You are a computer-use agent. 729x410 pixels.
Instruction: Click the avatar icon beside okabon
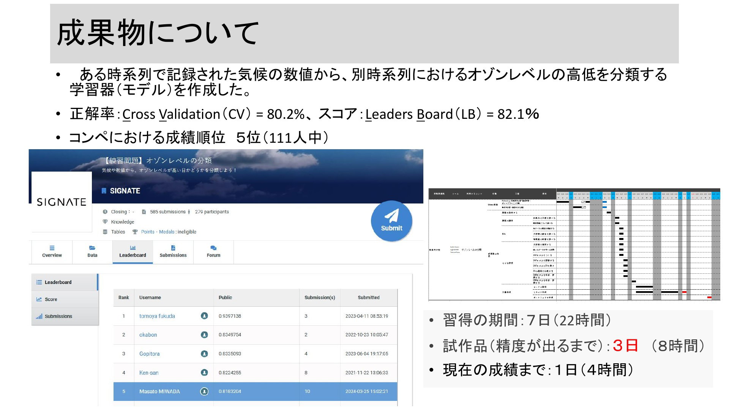(204, 335)
